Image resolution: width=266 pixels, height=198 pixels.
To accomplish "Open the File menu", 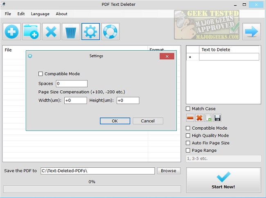I will pos(8,14).
